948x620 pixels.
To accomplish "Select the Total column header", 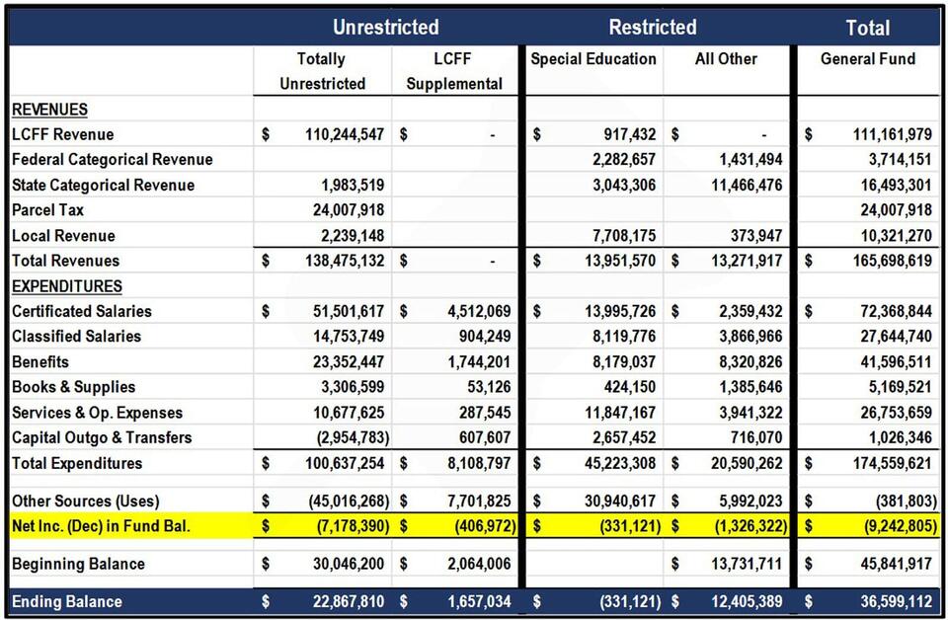I will coord(867,27).
